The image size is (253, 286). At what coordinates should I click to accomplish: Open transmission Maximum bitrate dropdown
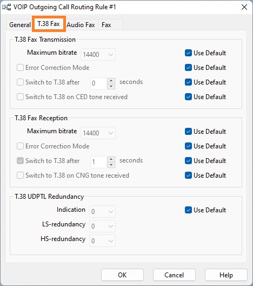point(98,54)
